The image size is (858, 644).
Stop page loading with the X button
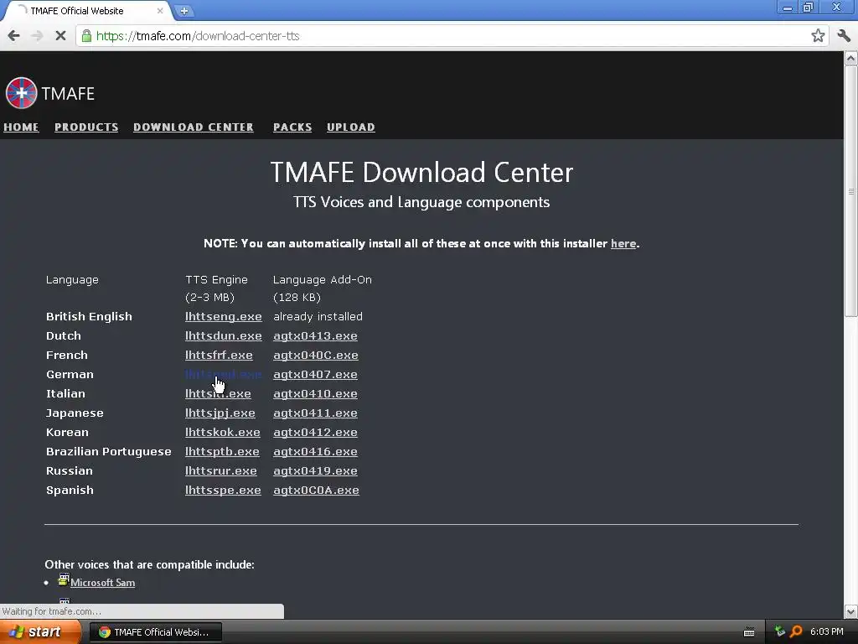(x=60, y=36)
